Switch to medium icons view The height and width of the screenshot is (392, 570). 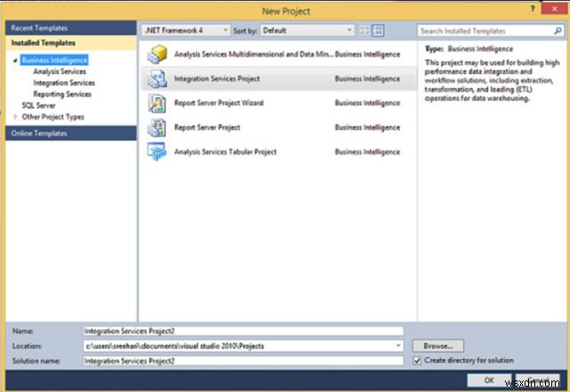pyautogui.click(x=378, y=30)
